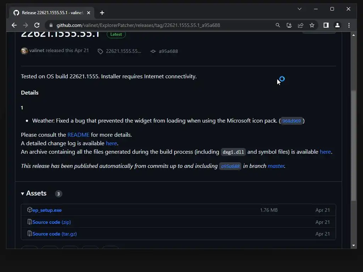Viewport: 363px width, 272px height.
Task: Open a new tab with plus button
Action: [x=102, y=13]
